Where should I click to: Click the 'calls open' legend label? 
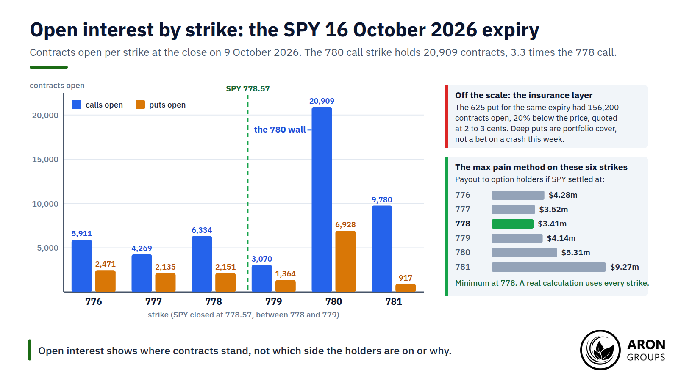(104, 105)
